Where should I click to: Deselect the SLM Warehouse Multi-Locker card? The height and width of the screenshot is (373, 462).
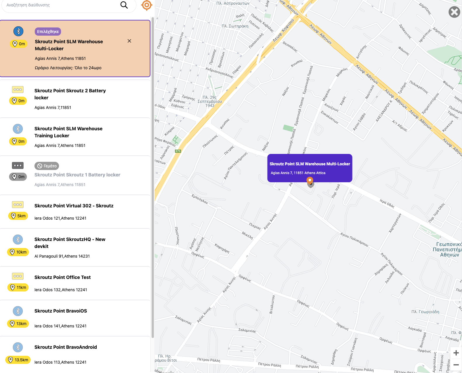click(129, 41)
